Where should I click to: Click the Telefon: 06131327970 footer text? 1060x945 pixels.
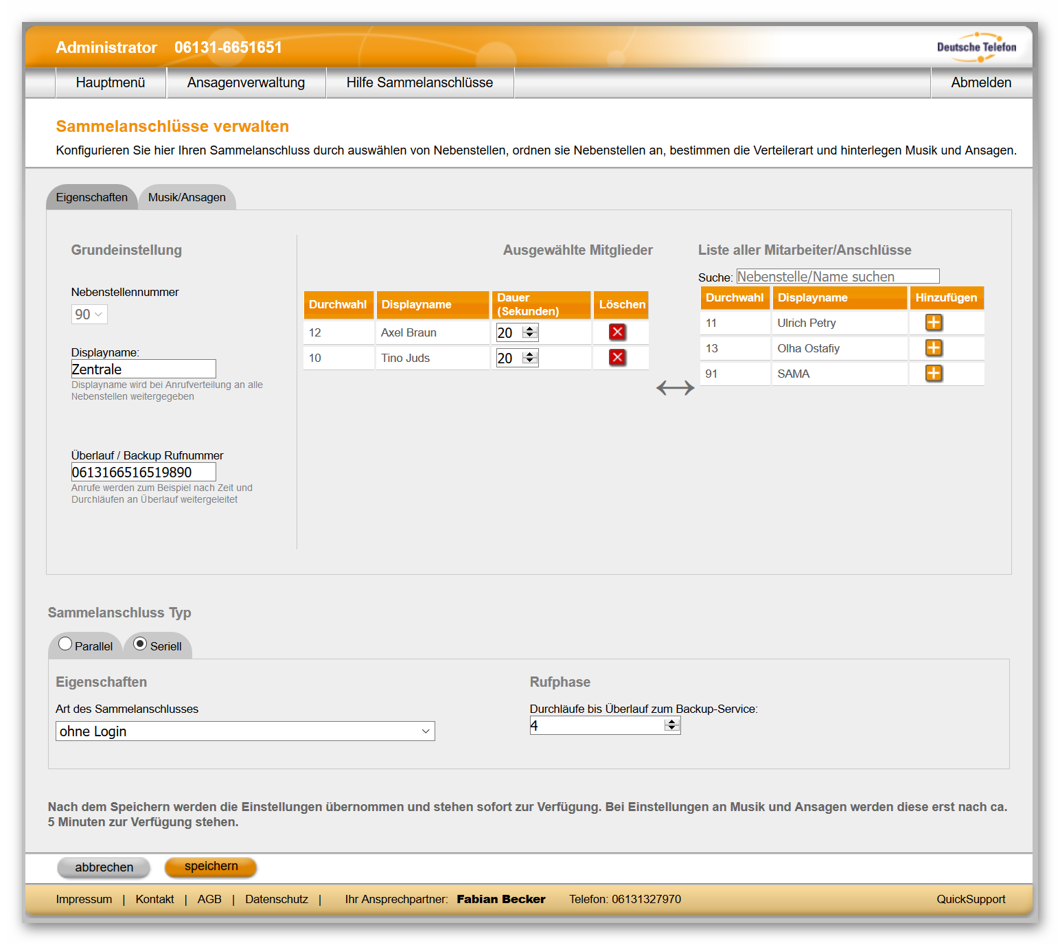[625, 899]
